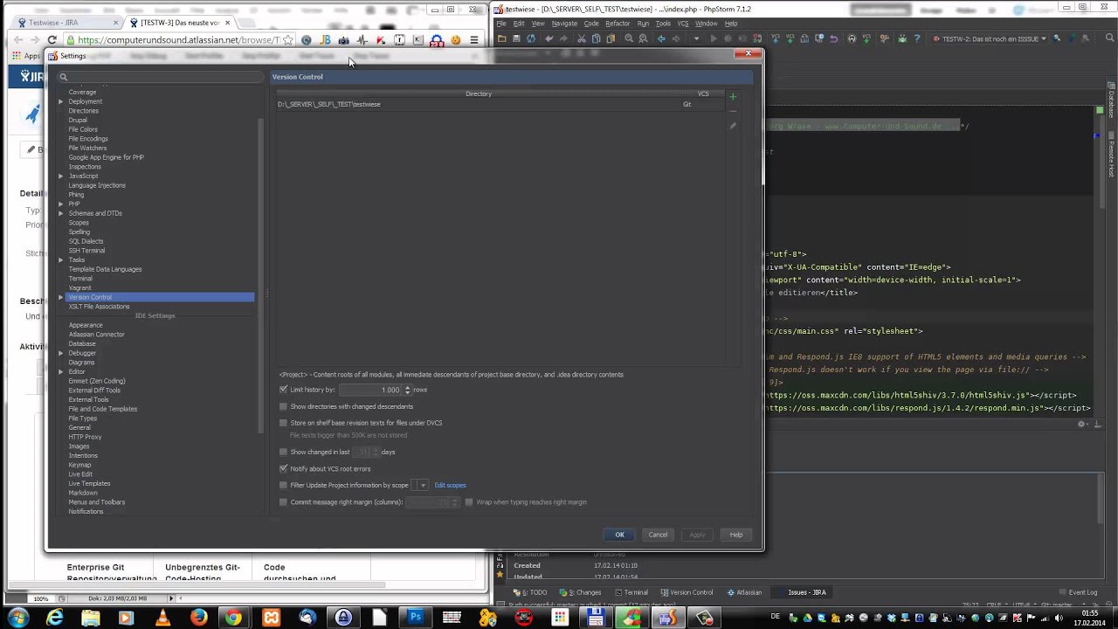Viewport: 1118px width, 629px height.
Task: Windows Start button
Action: click(17, 618)
